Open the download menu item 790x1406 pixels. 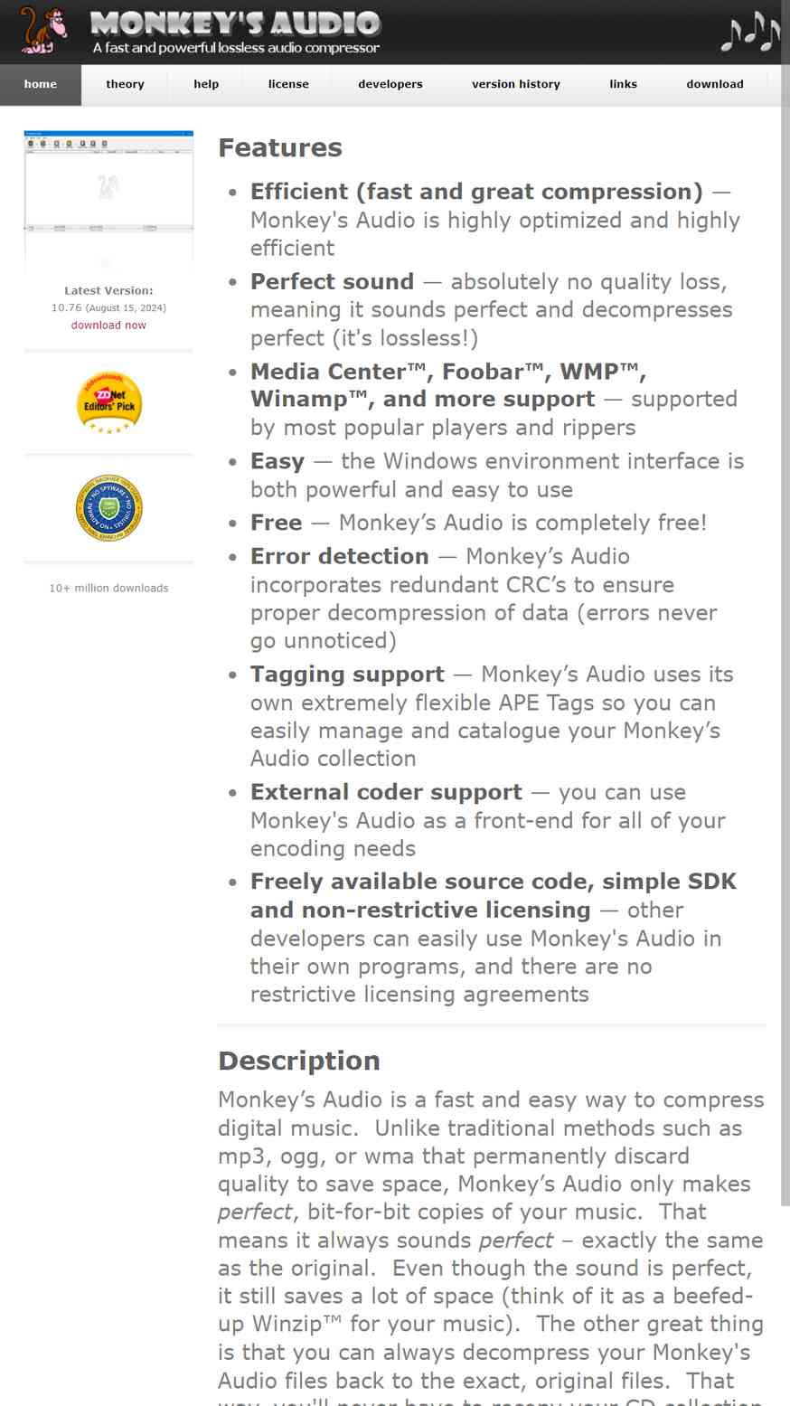tap(715, 84)
